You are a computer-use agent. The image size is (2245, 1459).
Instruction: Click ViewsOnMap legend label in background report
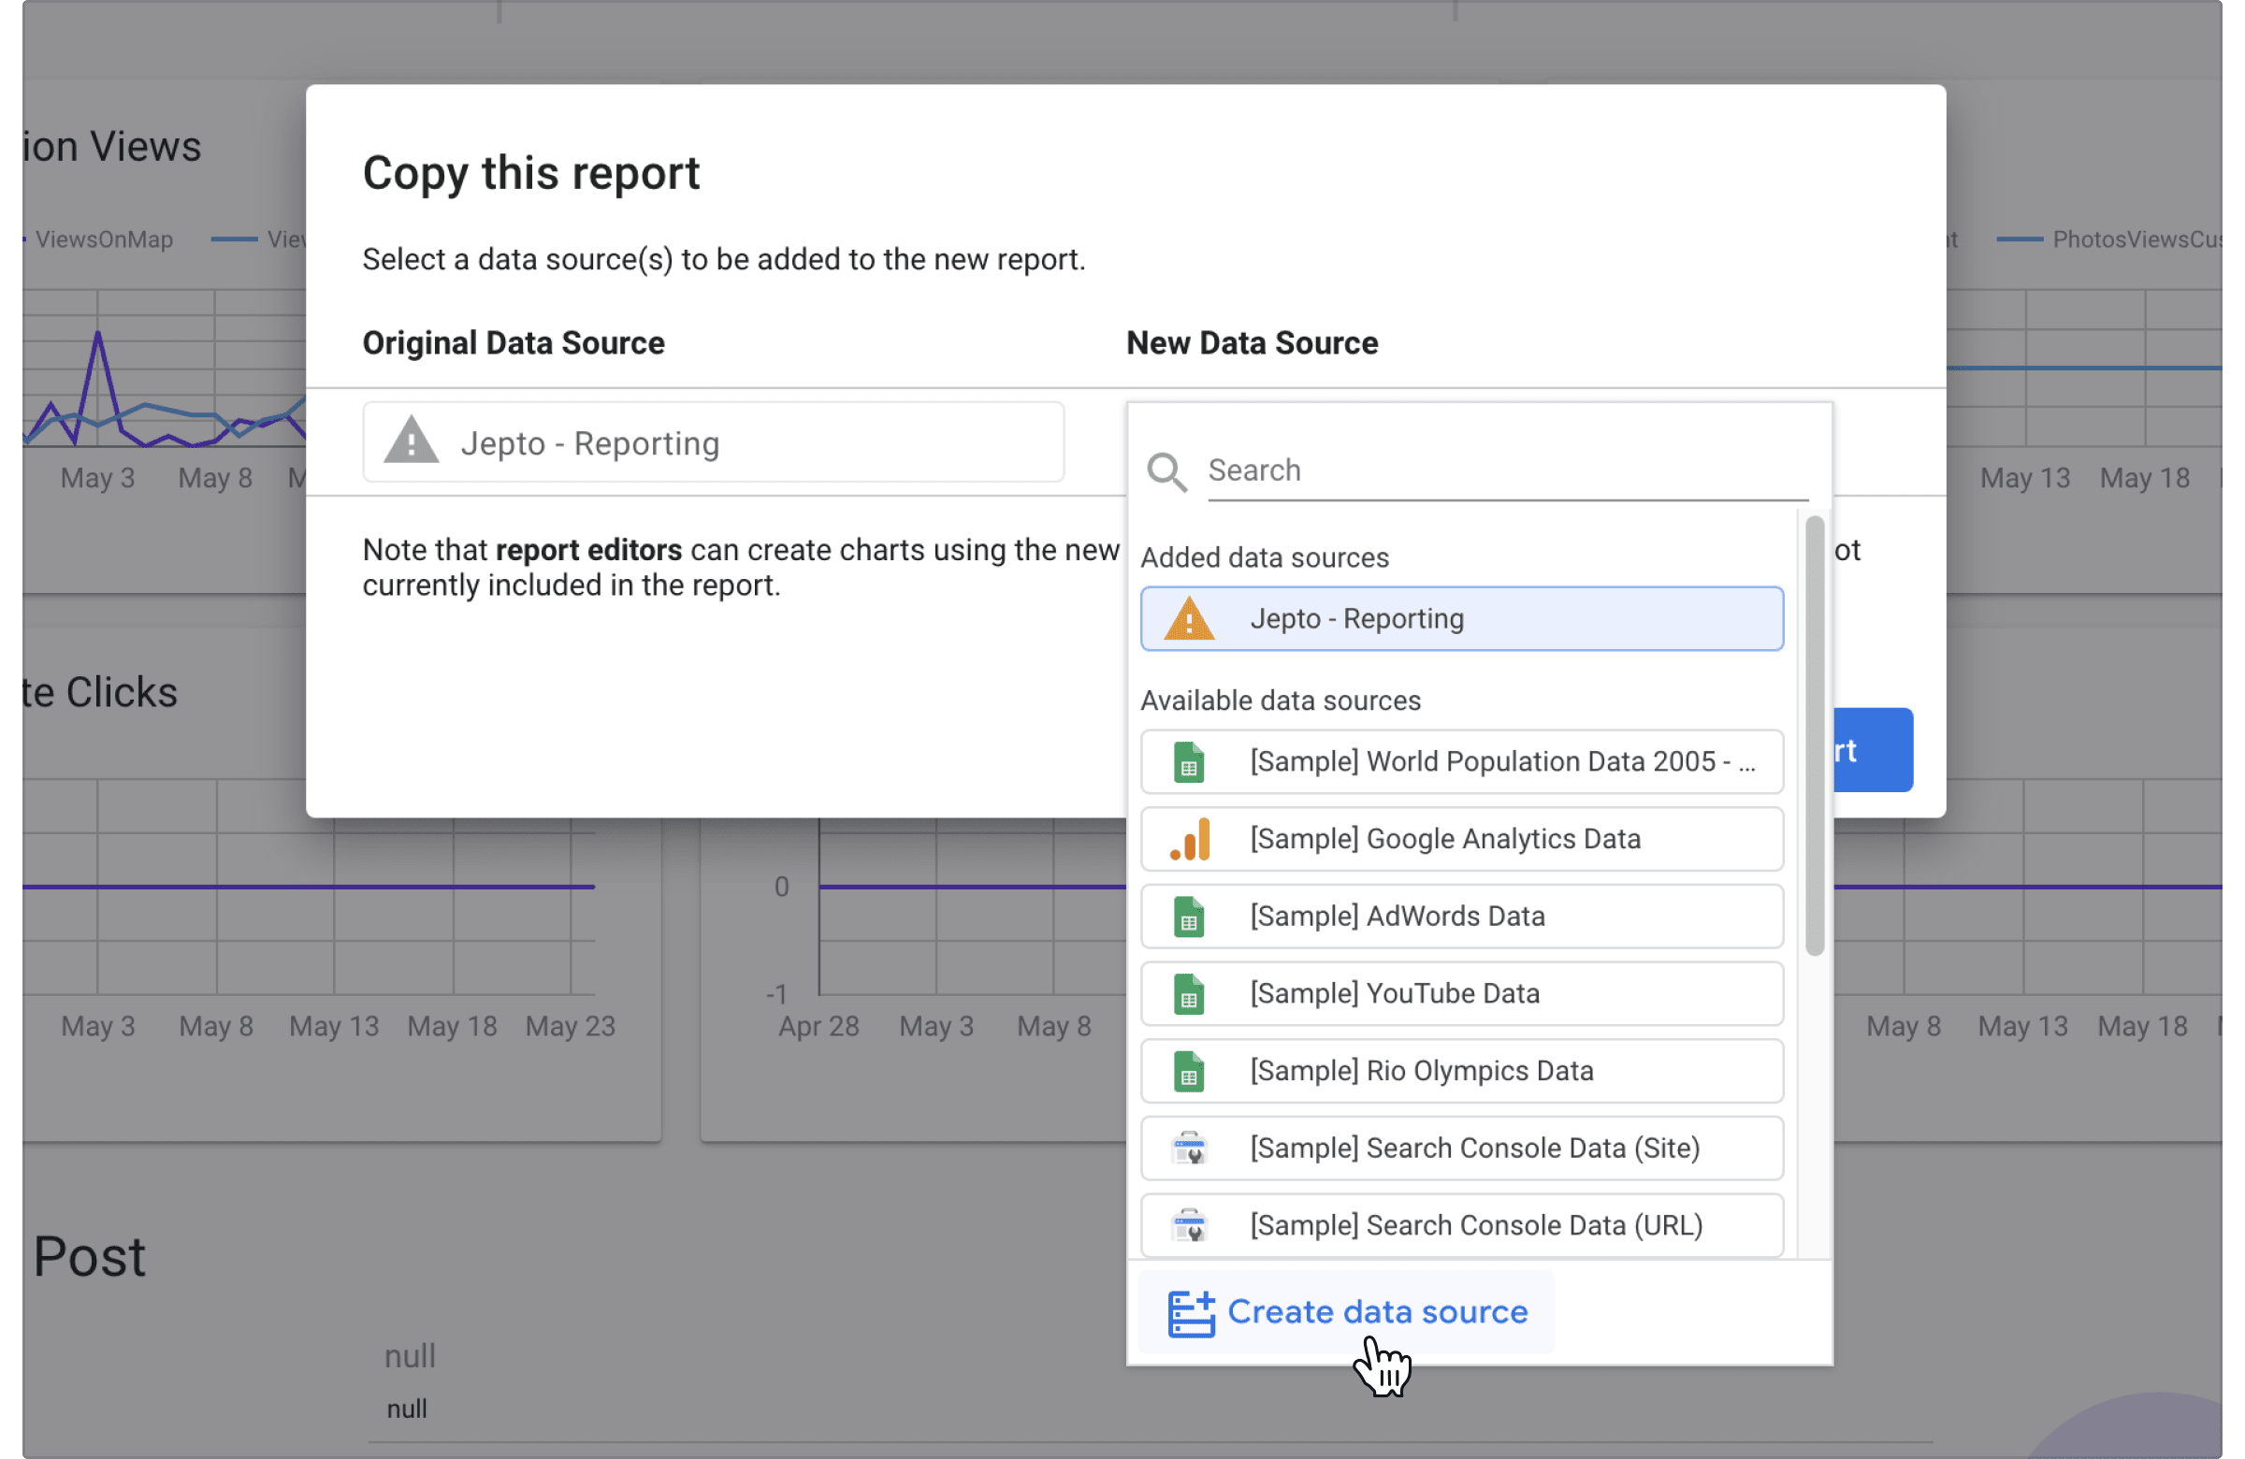click(x=104, y=239)
